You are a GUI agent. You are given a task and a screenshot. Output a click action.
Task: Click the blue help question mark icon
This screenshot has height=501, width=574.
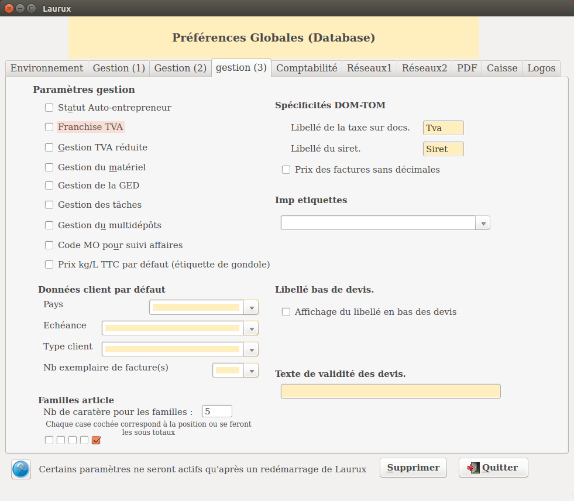[21, 469]
